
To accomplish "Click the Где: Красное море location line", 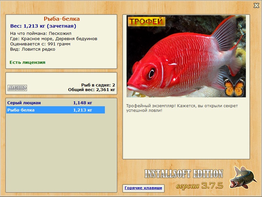I will point(54,38).
